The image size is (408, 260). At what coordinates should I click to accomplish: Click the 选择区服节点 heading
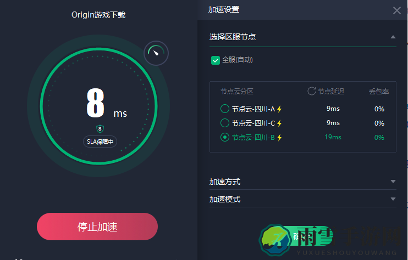[233, 37]
